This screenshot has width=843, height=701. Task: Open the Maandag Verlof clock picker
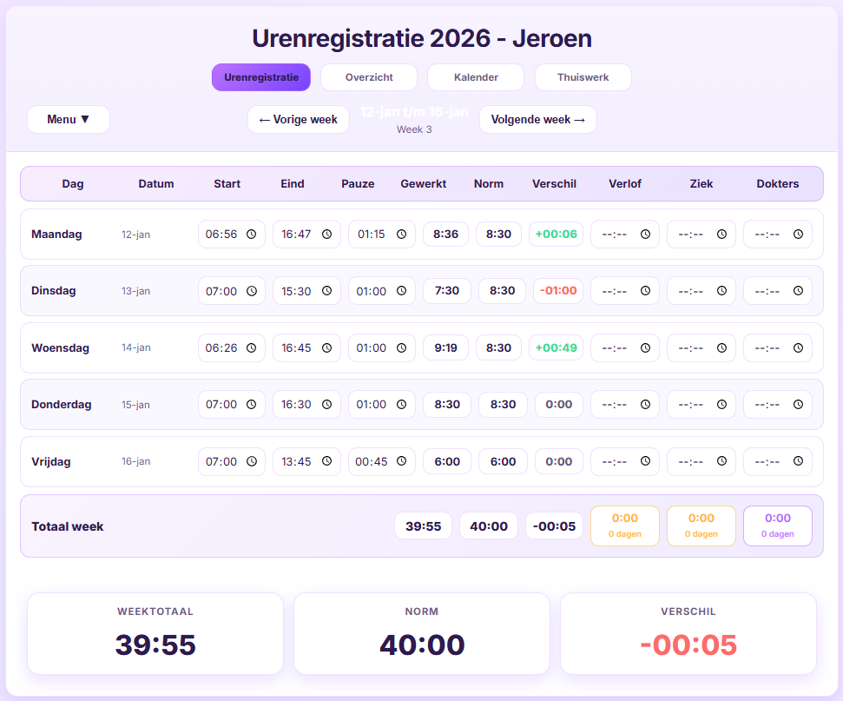click(646, 234)
